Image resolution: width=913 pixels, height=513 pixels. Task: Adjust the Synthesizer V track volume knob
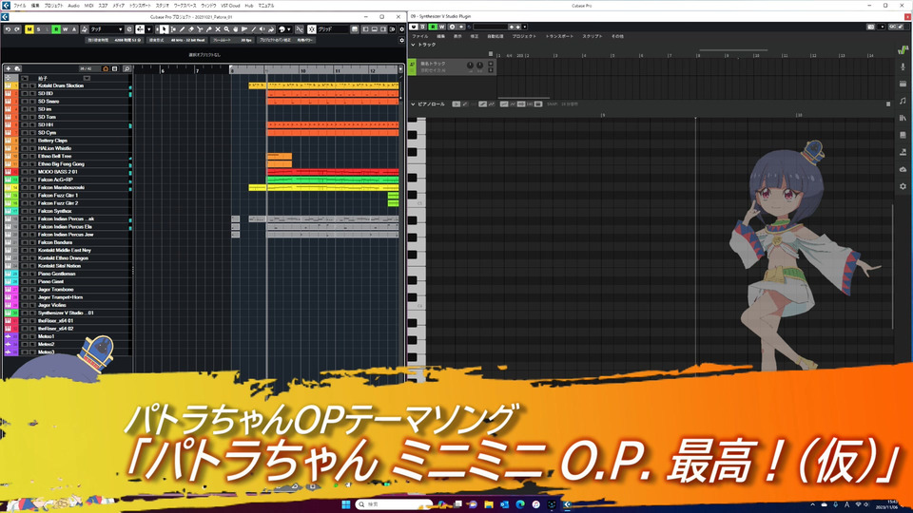point(470,66)
